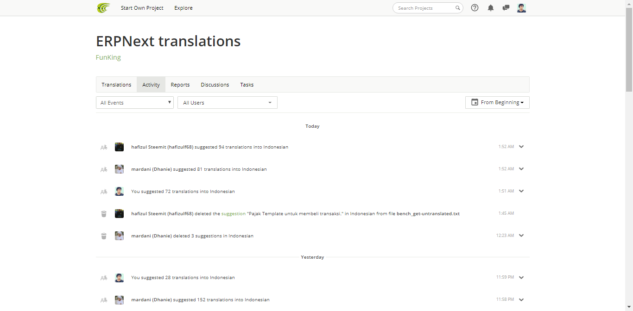This screenshot has width=633, height=311.
Task: Open the All Events dropdown
Action: (135, 103)
